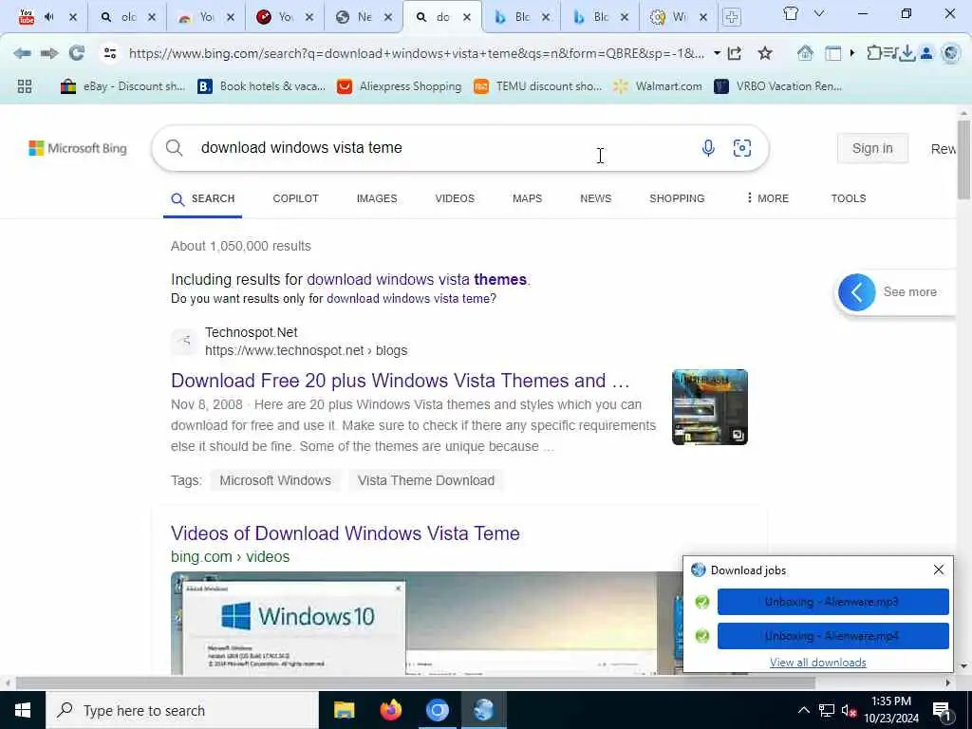Viewport: 972px width, 729px height.
Task: Click 'download windows vista themes' suggestion link
Action: click(417, 280)
